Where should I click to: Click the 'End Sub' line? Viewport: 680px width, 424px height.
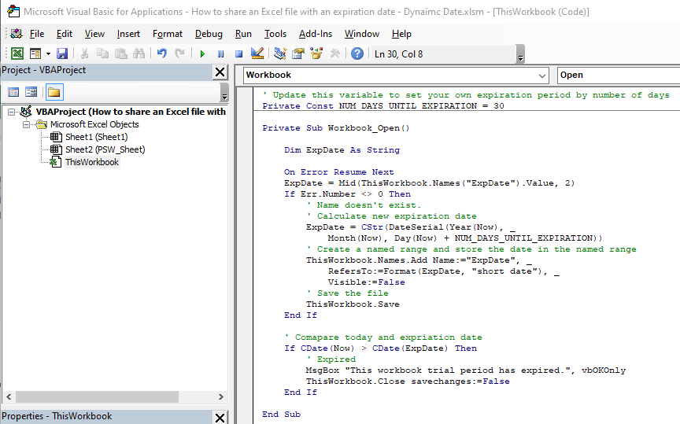click(281, 414)
